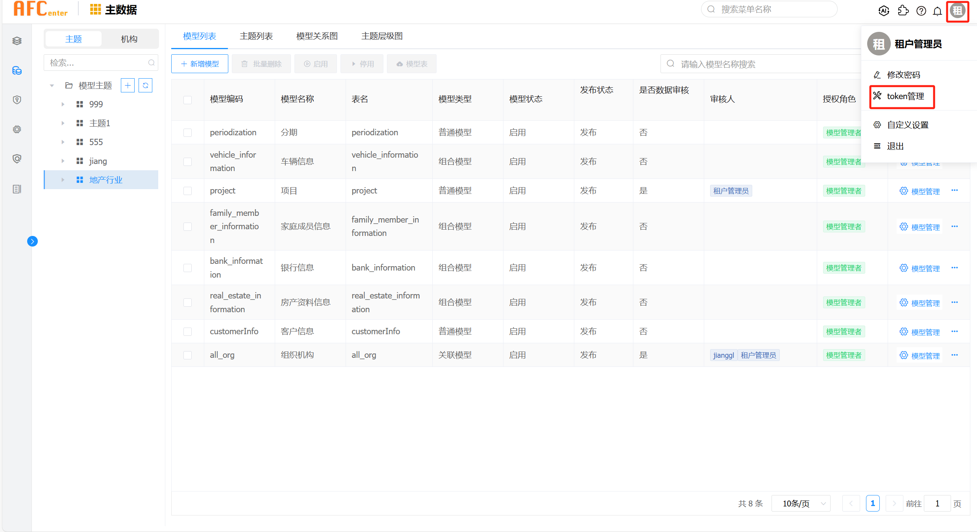This screenshot has height=532, width=977.
Task: Open the nine-dot app grid icon
Action: pos(95,9)
